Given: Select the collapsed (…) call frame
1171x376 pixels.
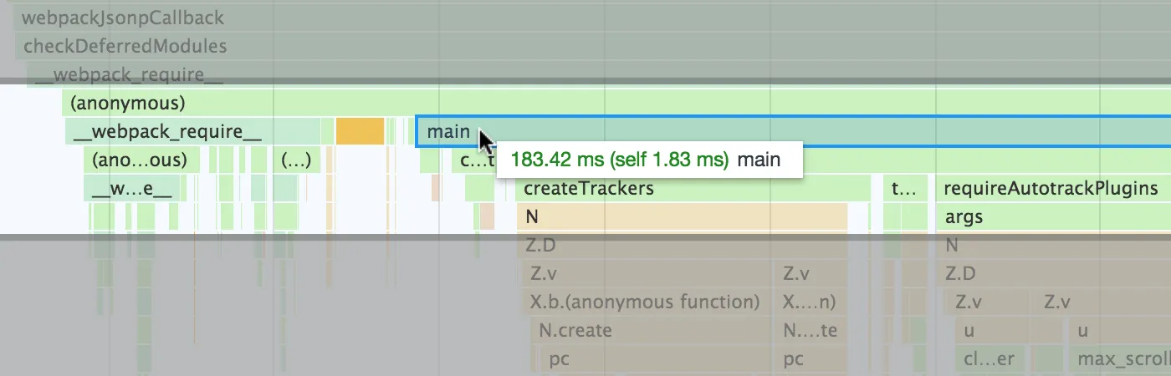Looking at the screenshot, I should [296, 160].
